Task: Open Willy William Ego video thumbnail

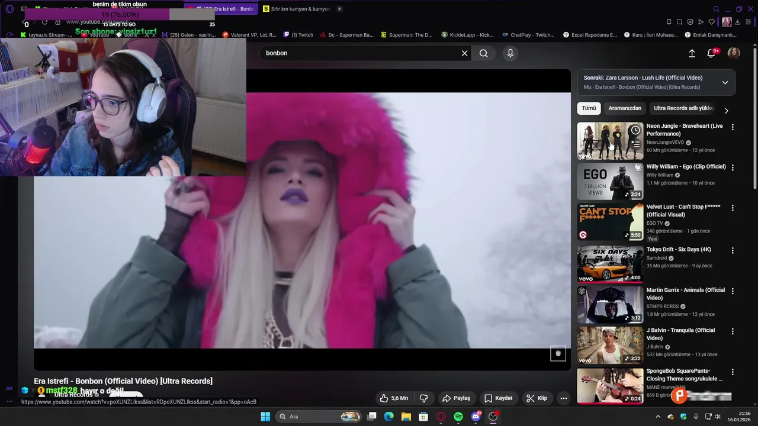Action: coord(610,181)
